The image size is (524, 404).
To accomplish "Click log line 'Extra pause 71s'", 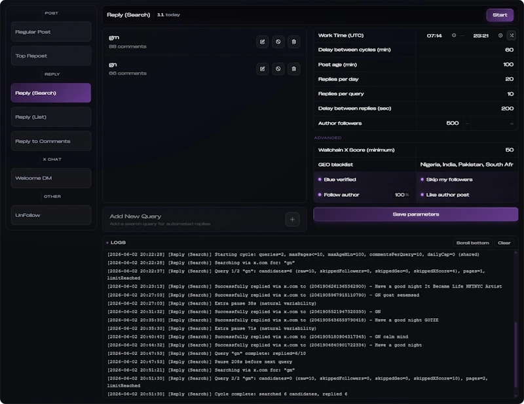I will coord(212,328).
